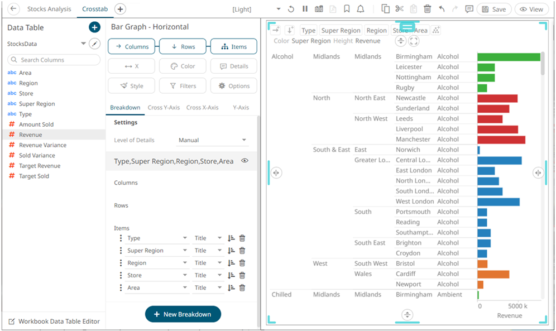This screenshot has height=331, width=556.
Task: Click the scatter icon after Area pill
Action: (436, 31)
